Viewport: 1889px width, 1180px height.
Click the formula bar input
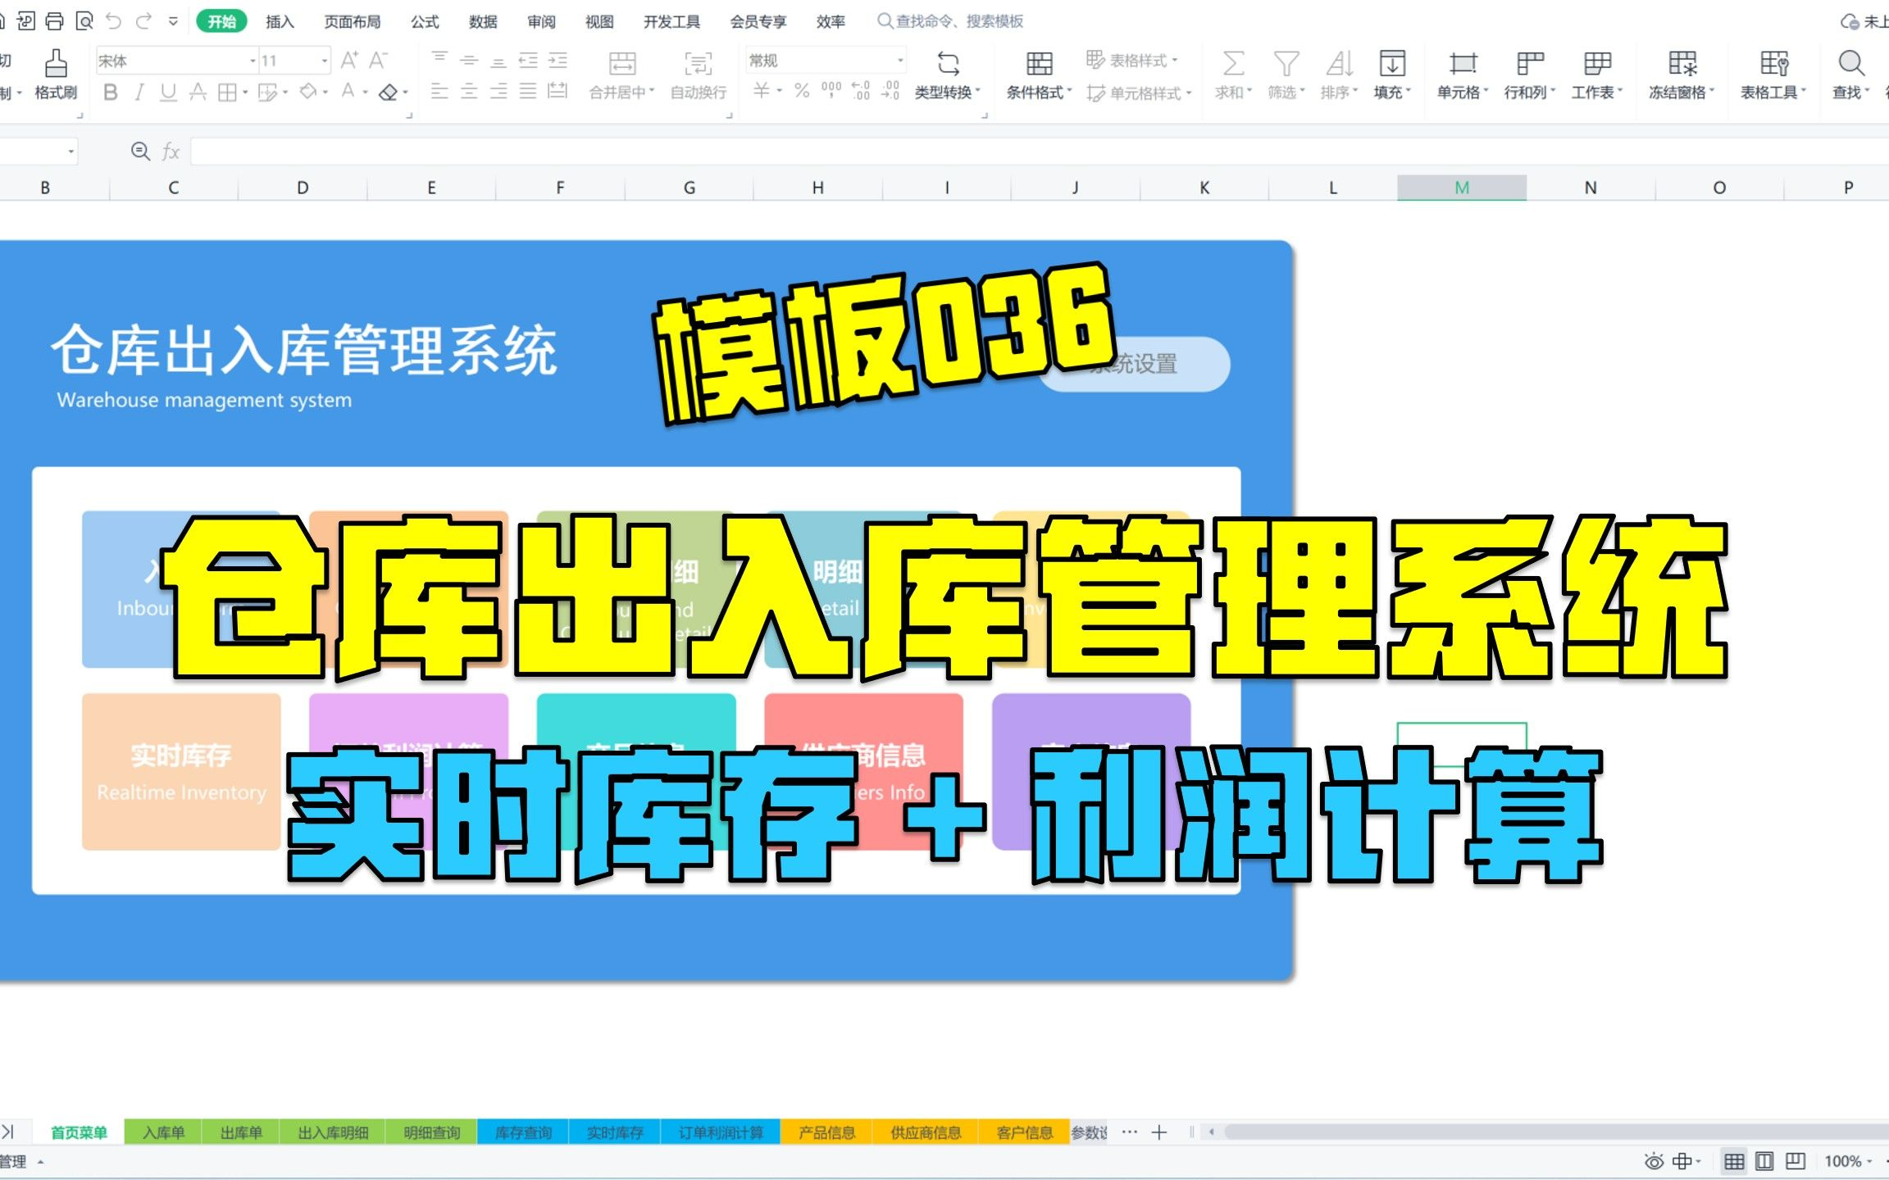pyautogui.click(x=1038, y=151)
